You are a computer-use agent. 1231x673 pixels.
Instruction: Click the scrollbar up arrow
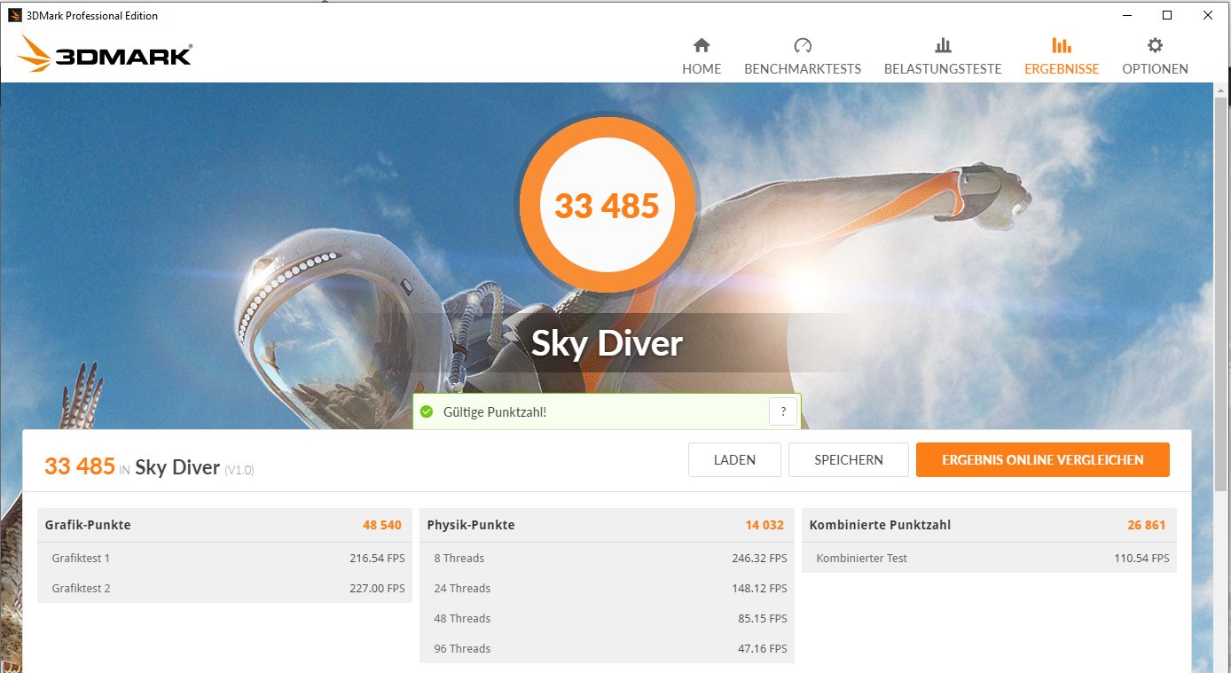click(x=1221, y=90)
